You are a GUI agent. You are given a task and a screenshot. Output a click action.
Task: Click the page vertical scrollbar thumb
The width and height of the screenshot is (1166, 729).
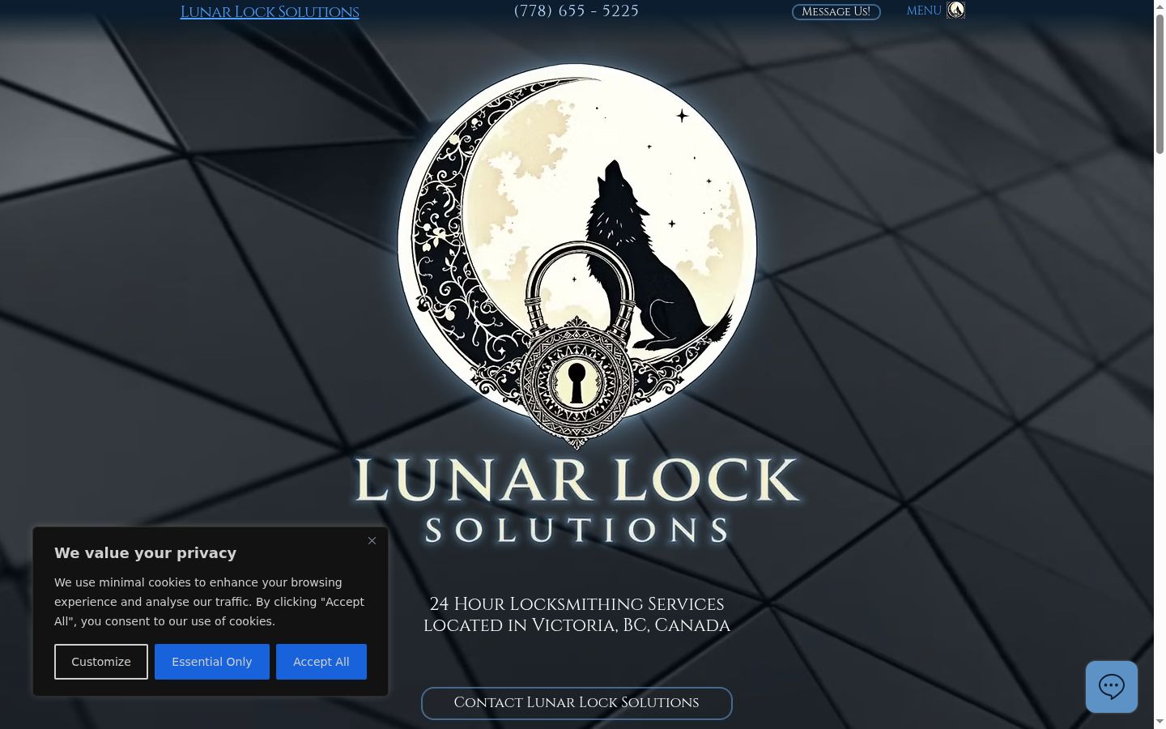[x=1160, y=85]
